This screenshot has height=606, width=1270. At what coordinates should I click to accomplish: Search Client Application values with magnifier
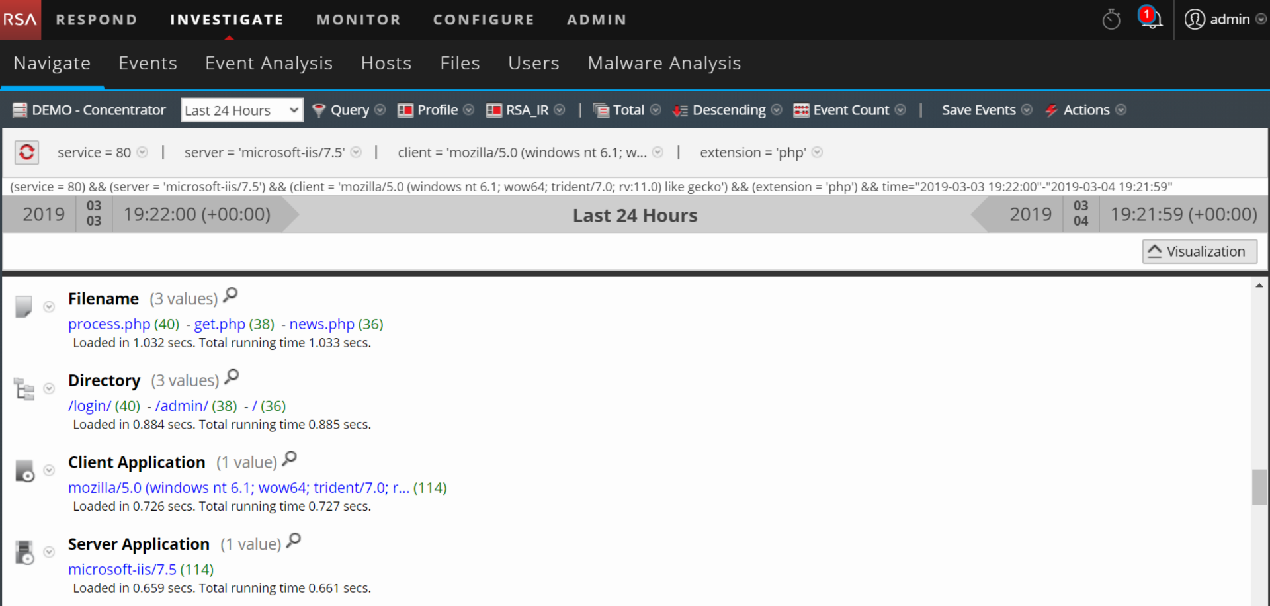pyautogui.click(x=290, y=459)
